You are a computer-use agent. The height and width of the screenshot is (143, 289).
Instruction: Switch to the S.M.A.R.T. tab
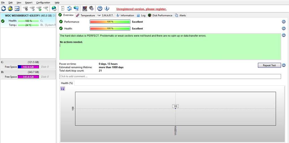106,15
